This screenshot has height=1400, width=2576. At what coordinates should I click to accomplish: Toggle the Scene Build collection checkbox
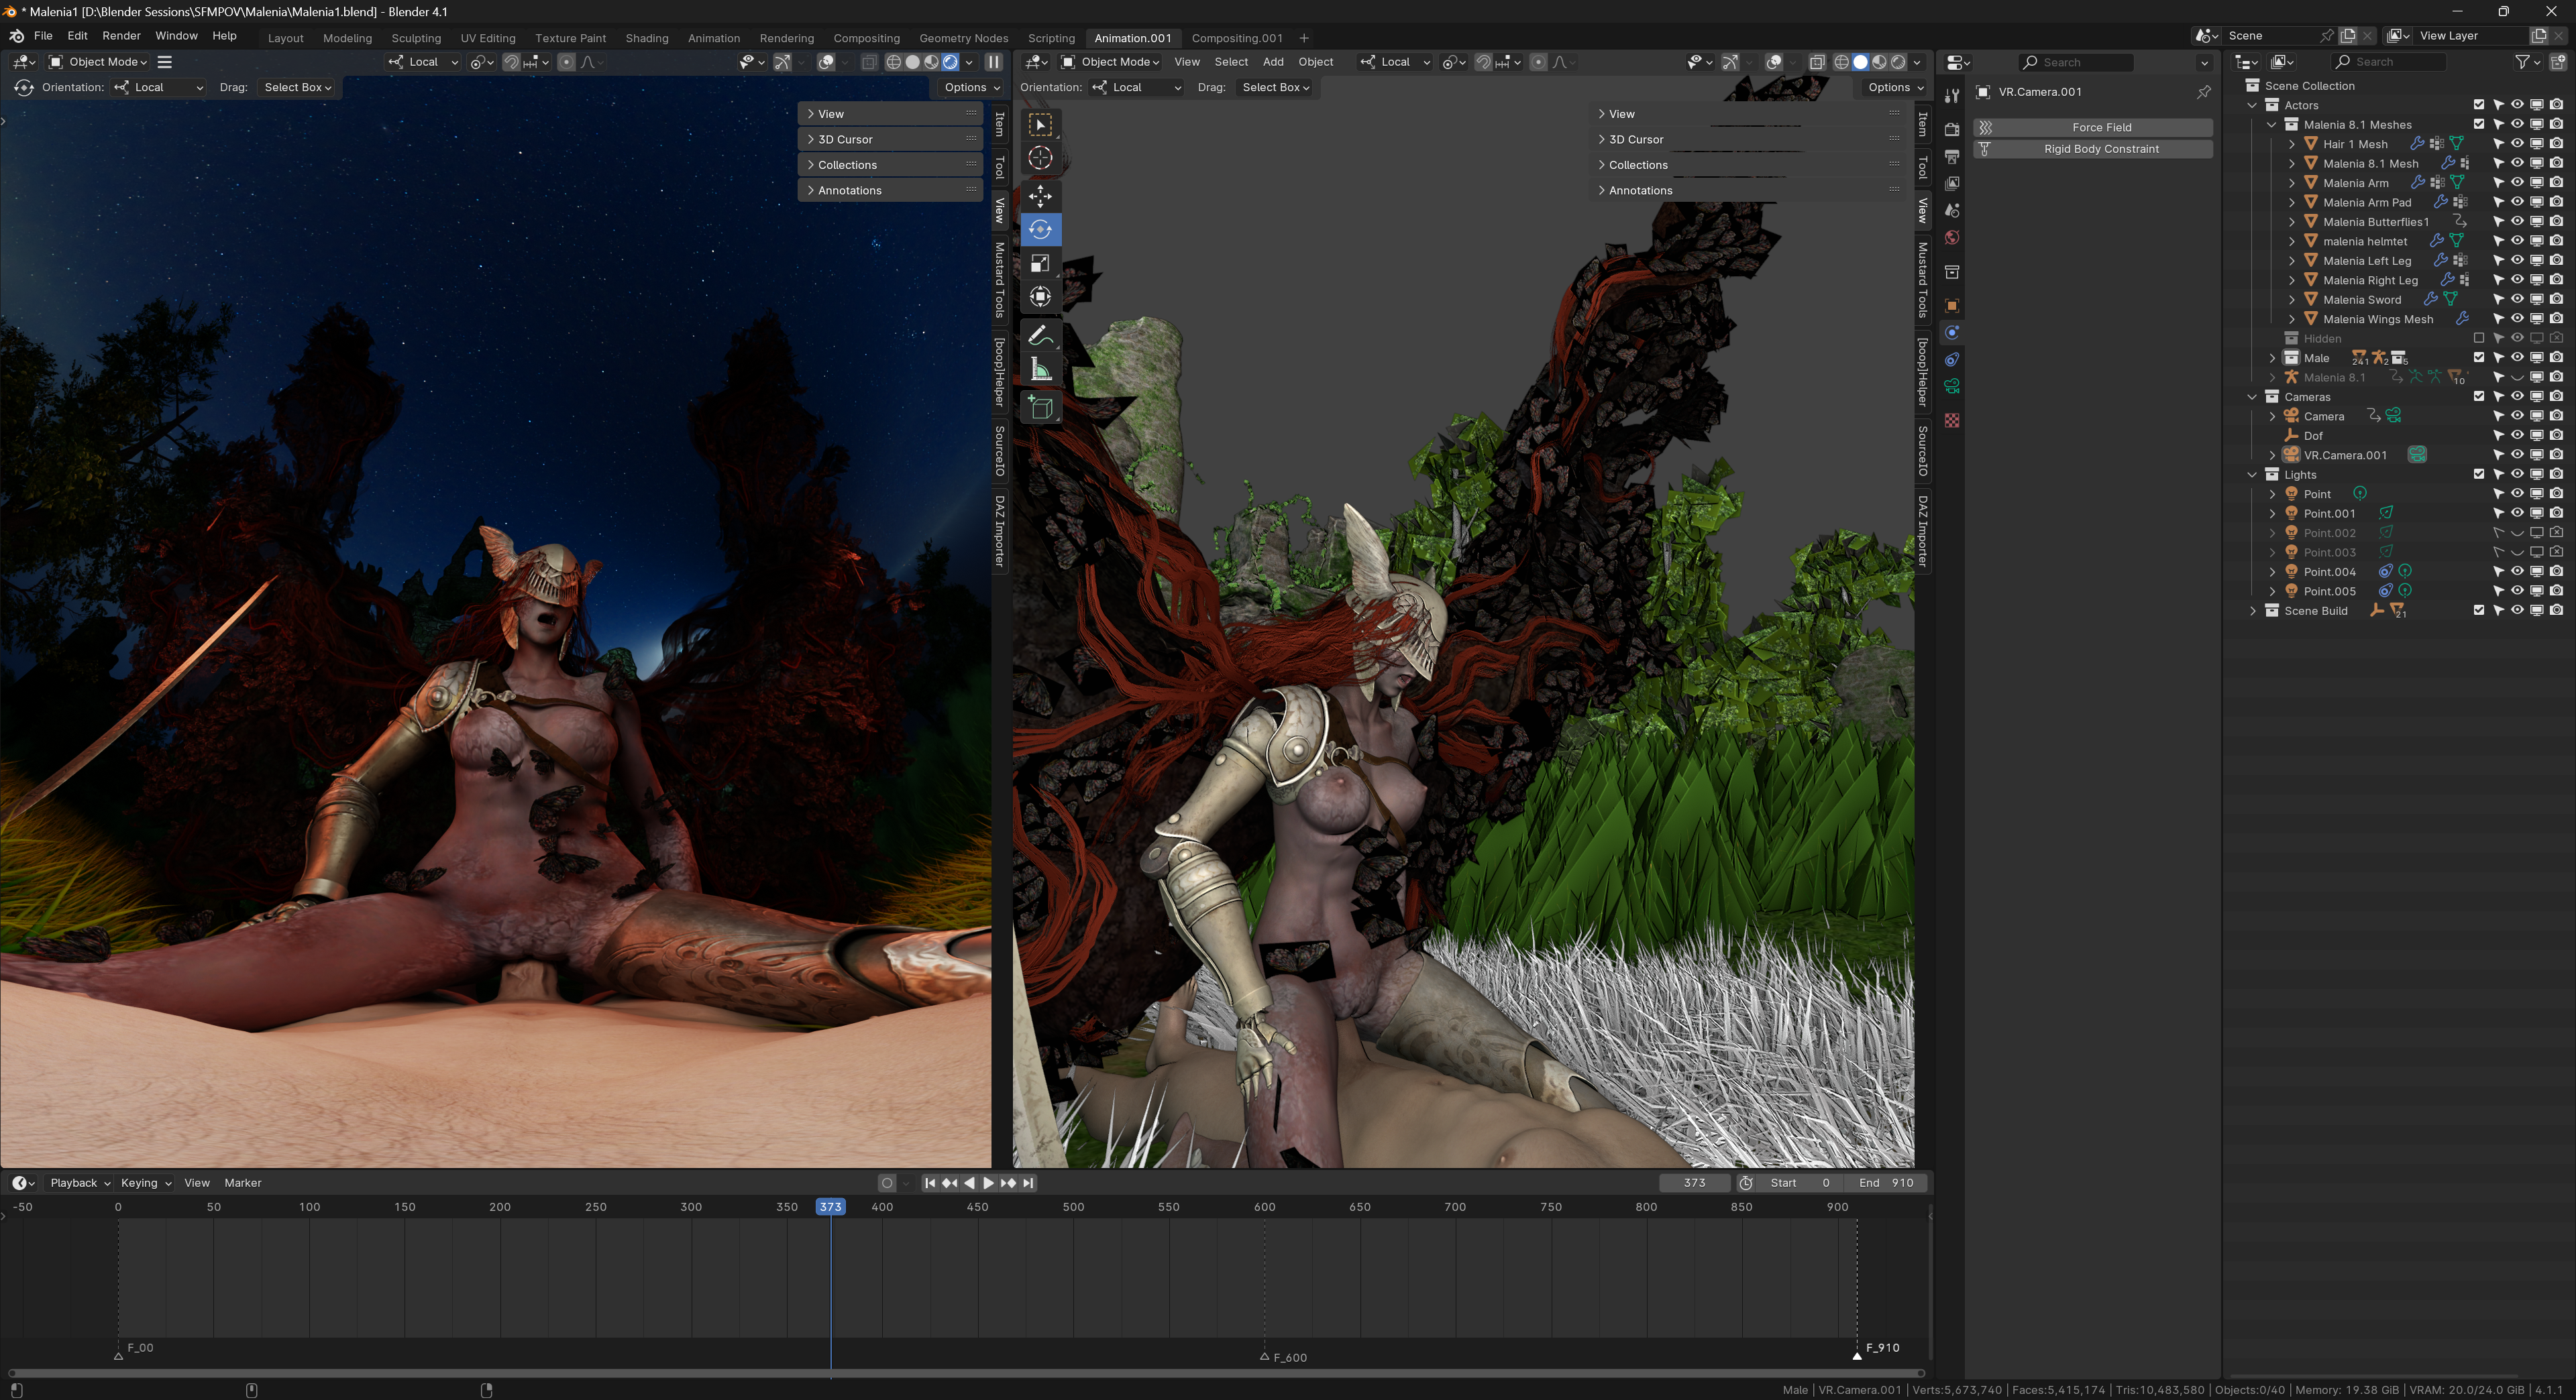pyautogui.click(x=2479, y=611)
